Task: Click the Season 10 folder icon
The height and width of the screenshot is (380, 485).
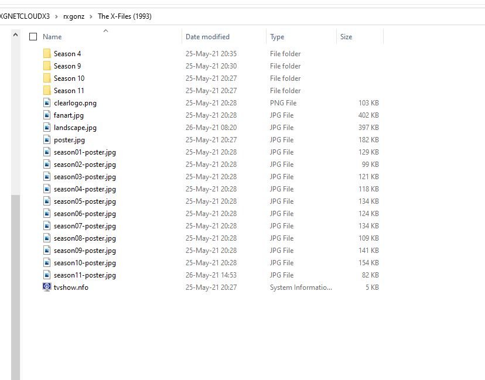Action: click(x=47, y=78)
